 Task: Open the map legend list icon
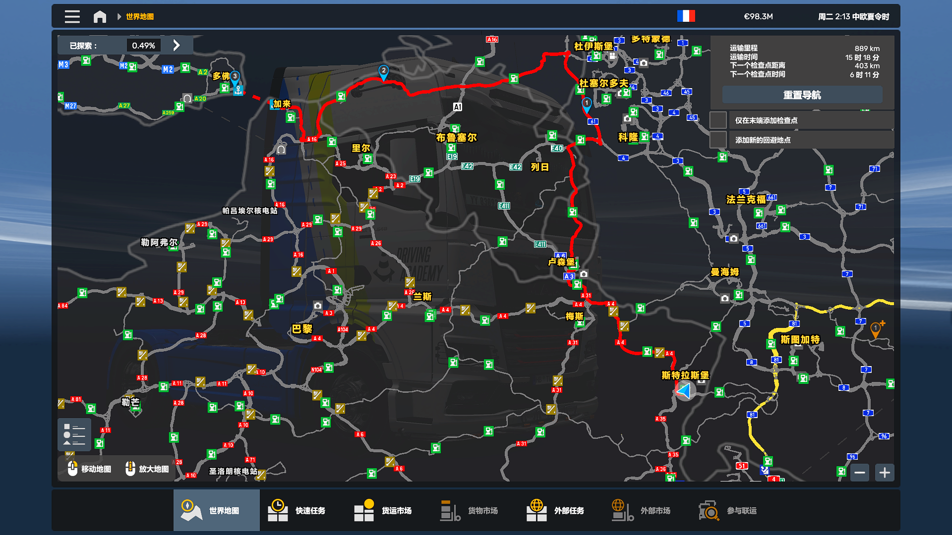point(74,434)
